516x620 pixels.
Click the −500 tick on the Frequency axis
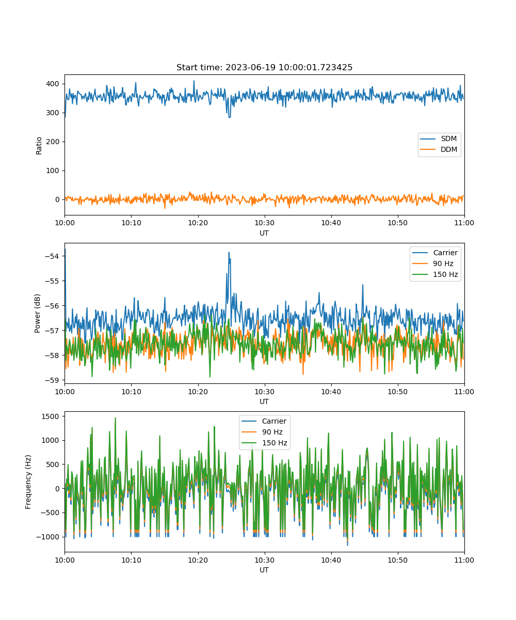(50, 513)
